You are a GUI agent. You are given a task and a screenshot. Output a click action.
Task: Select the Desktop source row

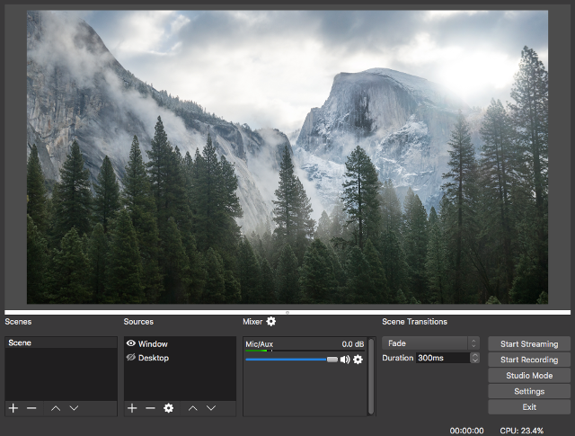pos(180,358)
